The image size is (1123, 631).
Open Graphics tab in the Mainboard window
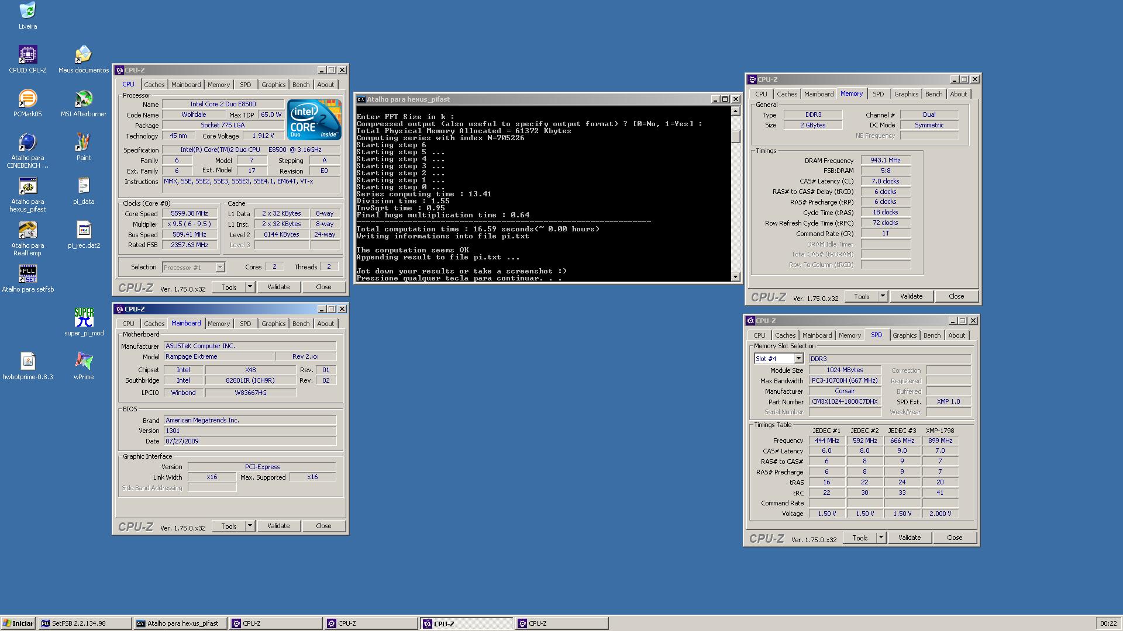point(273,324)
